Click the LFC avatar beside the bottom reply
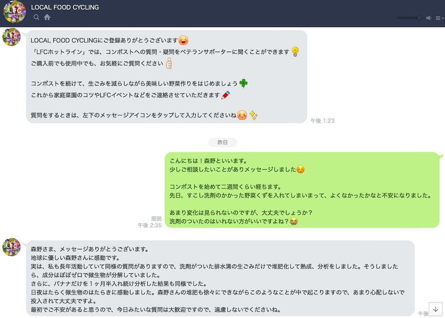Screen dimensions: 445x318 pos(11,248)
